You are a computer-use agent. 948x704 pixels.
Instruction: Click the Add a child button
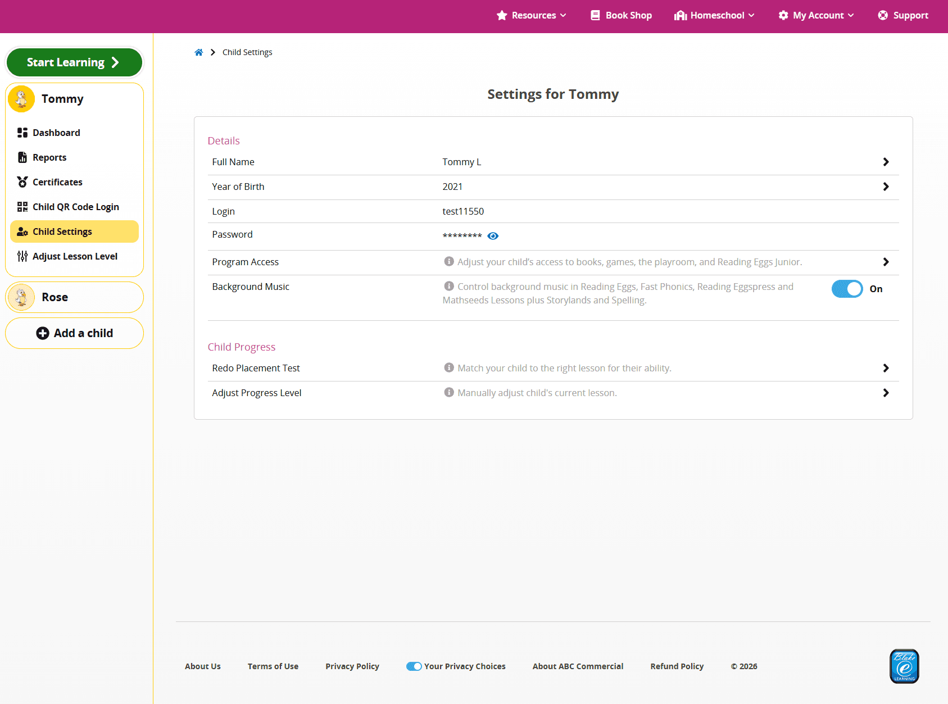click(74, 333)
